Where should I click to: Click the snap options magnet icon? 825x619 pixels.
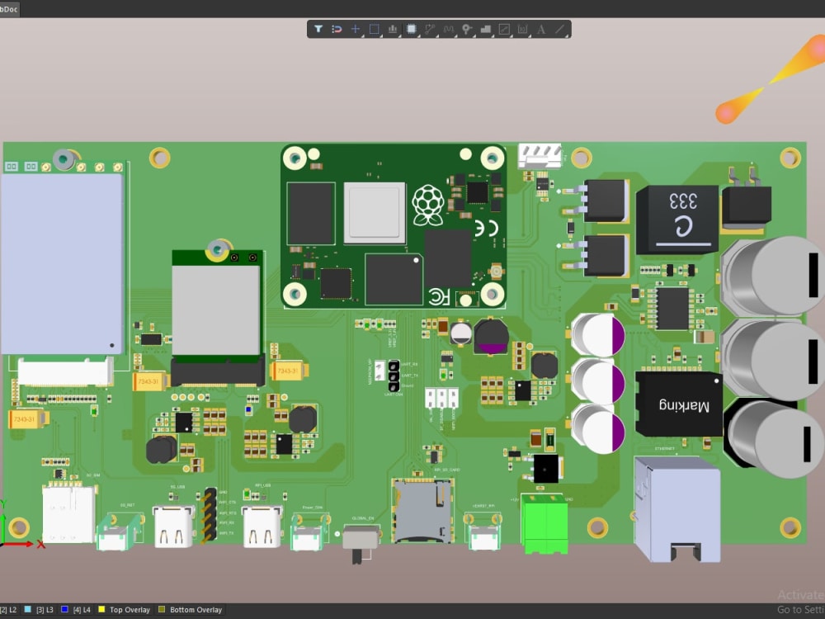[337, 29]
